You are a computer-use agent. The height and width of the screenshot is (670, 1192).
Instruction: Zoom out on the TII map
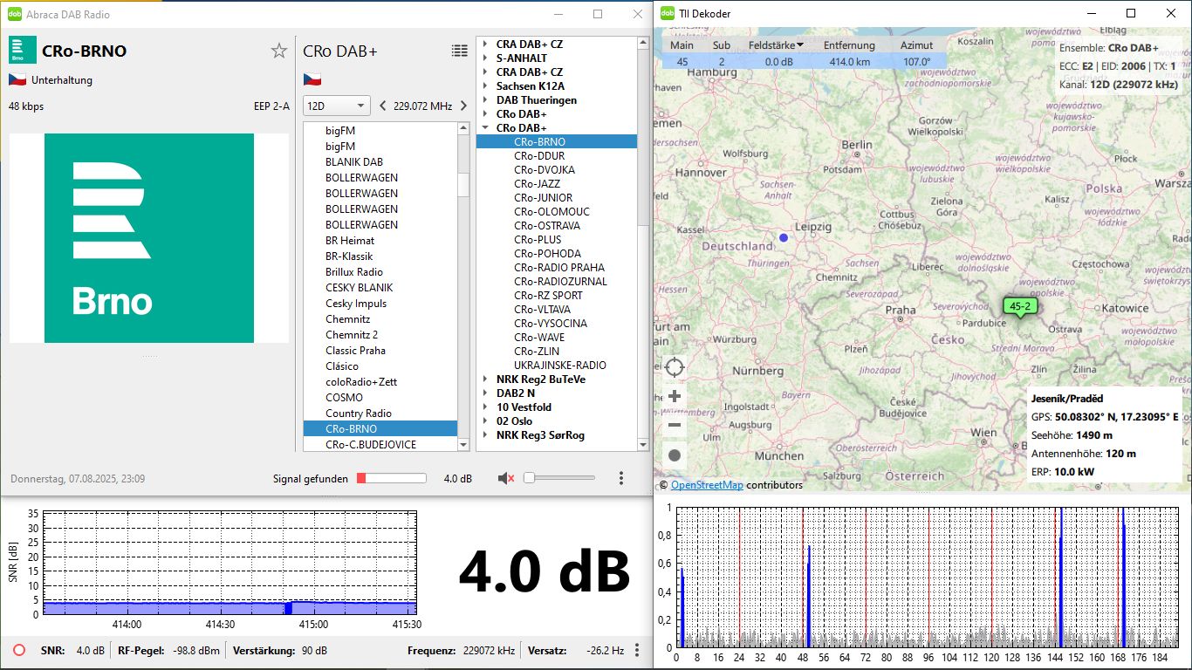675,426
